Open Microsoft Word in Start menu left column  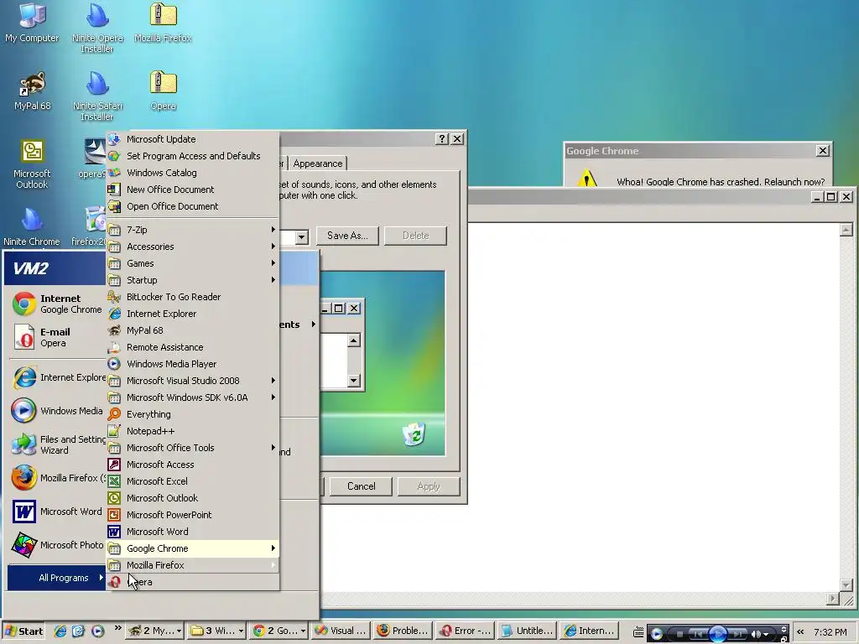(x=57, y=512)
